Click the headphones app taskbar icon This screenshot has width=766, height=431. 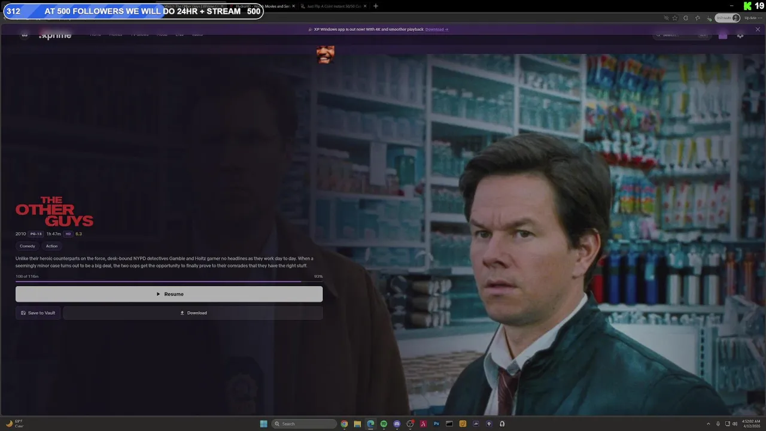point(502,424)
